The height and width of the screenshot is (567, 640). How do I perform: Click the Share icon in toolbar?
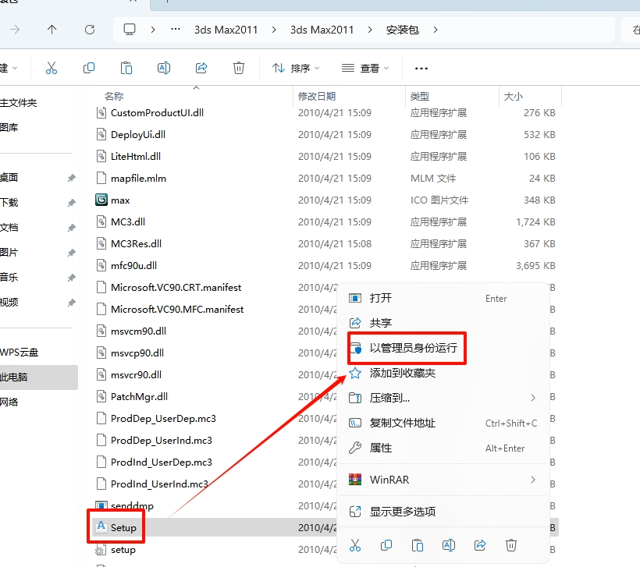click(201, 68)
